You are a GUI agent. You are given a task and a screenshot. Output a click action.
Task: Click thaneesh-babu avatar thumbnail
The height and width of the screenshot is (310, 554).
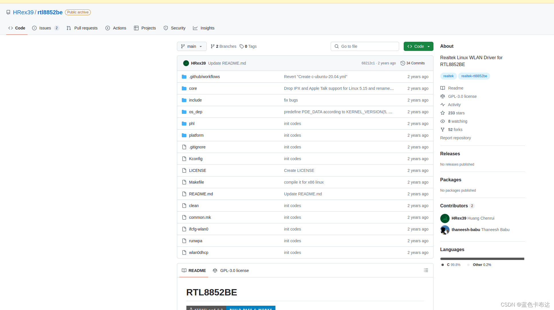tap(445, 230)
